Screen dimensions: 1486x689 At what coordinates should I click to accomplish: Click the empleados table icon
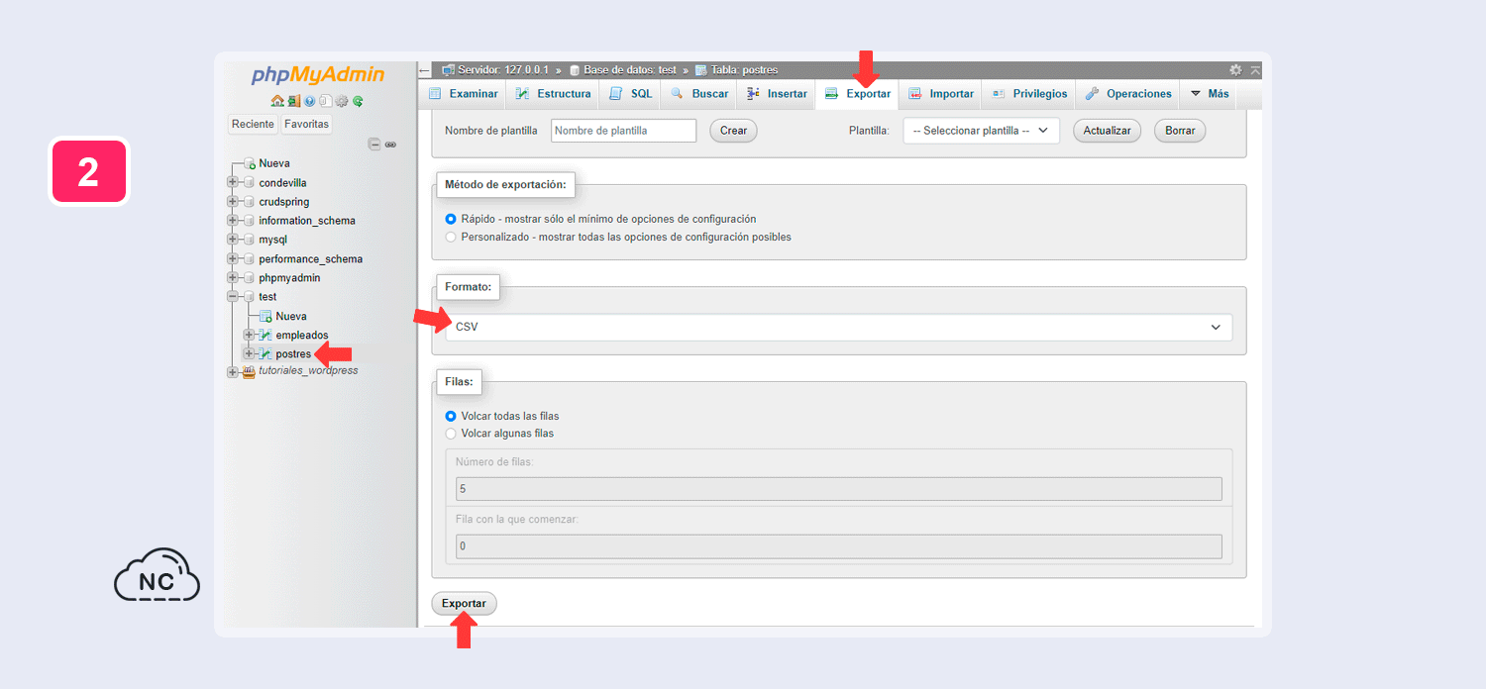(265, 335)
